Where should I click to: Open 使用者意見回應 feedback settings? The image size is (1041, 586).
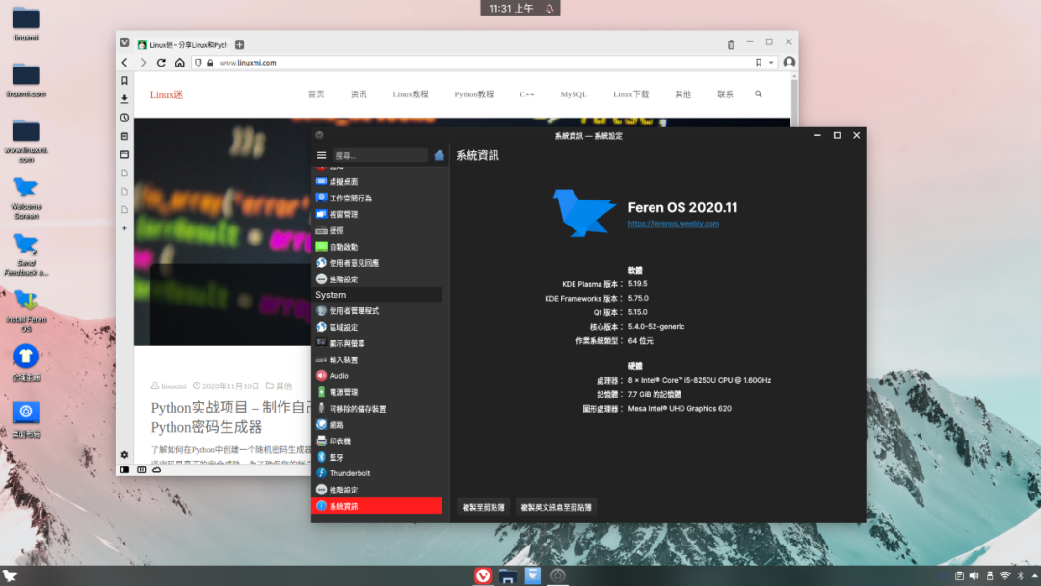(x=377, y=263)
